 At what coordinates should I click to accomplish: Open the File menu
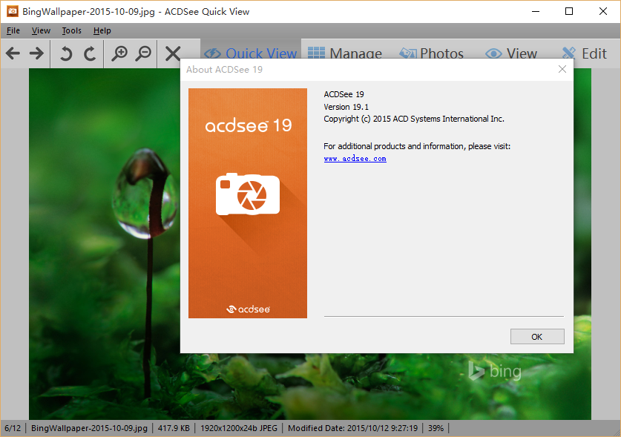click(13, 30)
